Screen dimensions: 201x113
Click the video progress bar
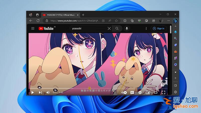(98, 88)
